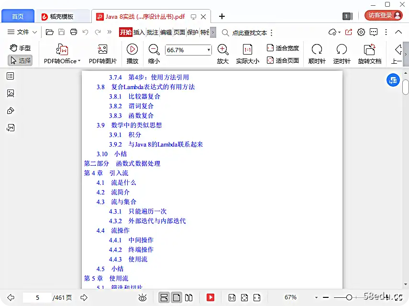Go to the 首页 tab
The height and width of the screenshot is (306, 409).
(18, 16)
